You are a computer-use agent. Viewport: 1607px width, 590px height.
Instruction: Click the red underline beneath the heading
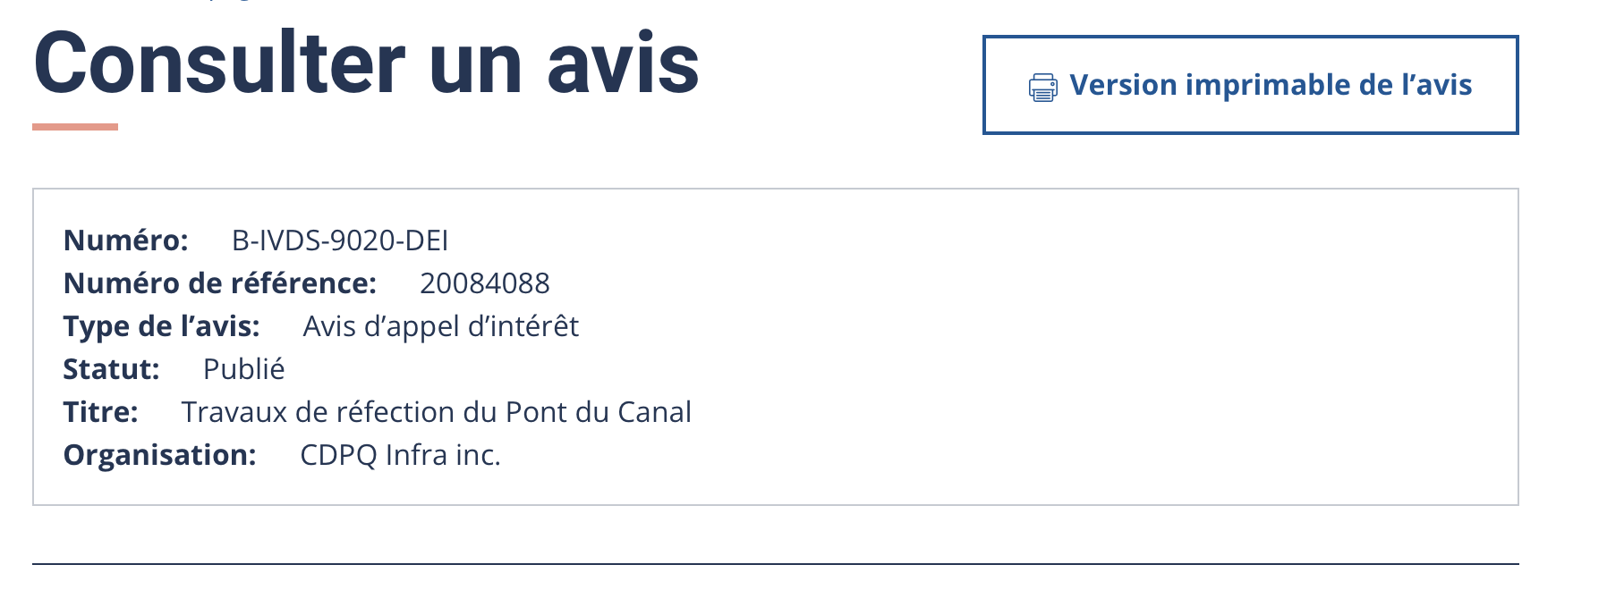[75, 127]
